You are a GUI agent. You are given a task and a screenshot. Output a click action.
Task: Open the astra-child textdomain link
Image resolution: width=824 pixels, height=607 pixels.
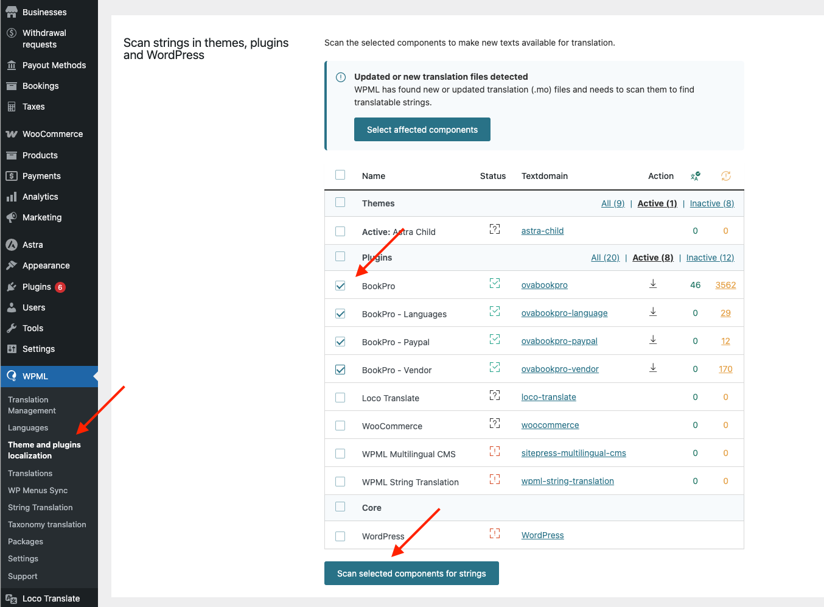point(543,231)
